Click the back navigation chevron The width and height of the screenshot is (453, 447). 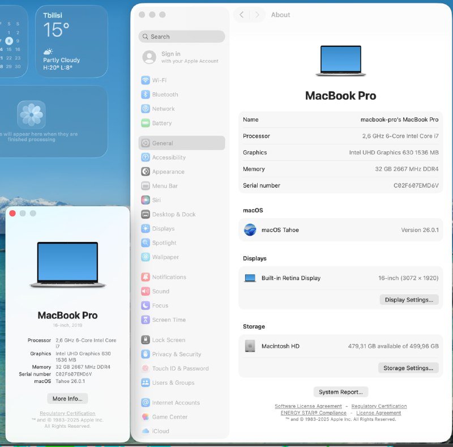240,15
